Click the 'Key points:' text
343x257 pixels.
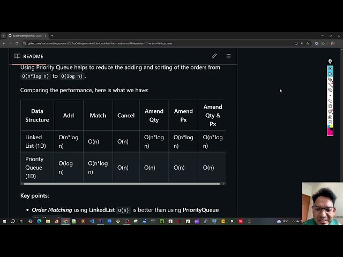[x=34, y=195]
